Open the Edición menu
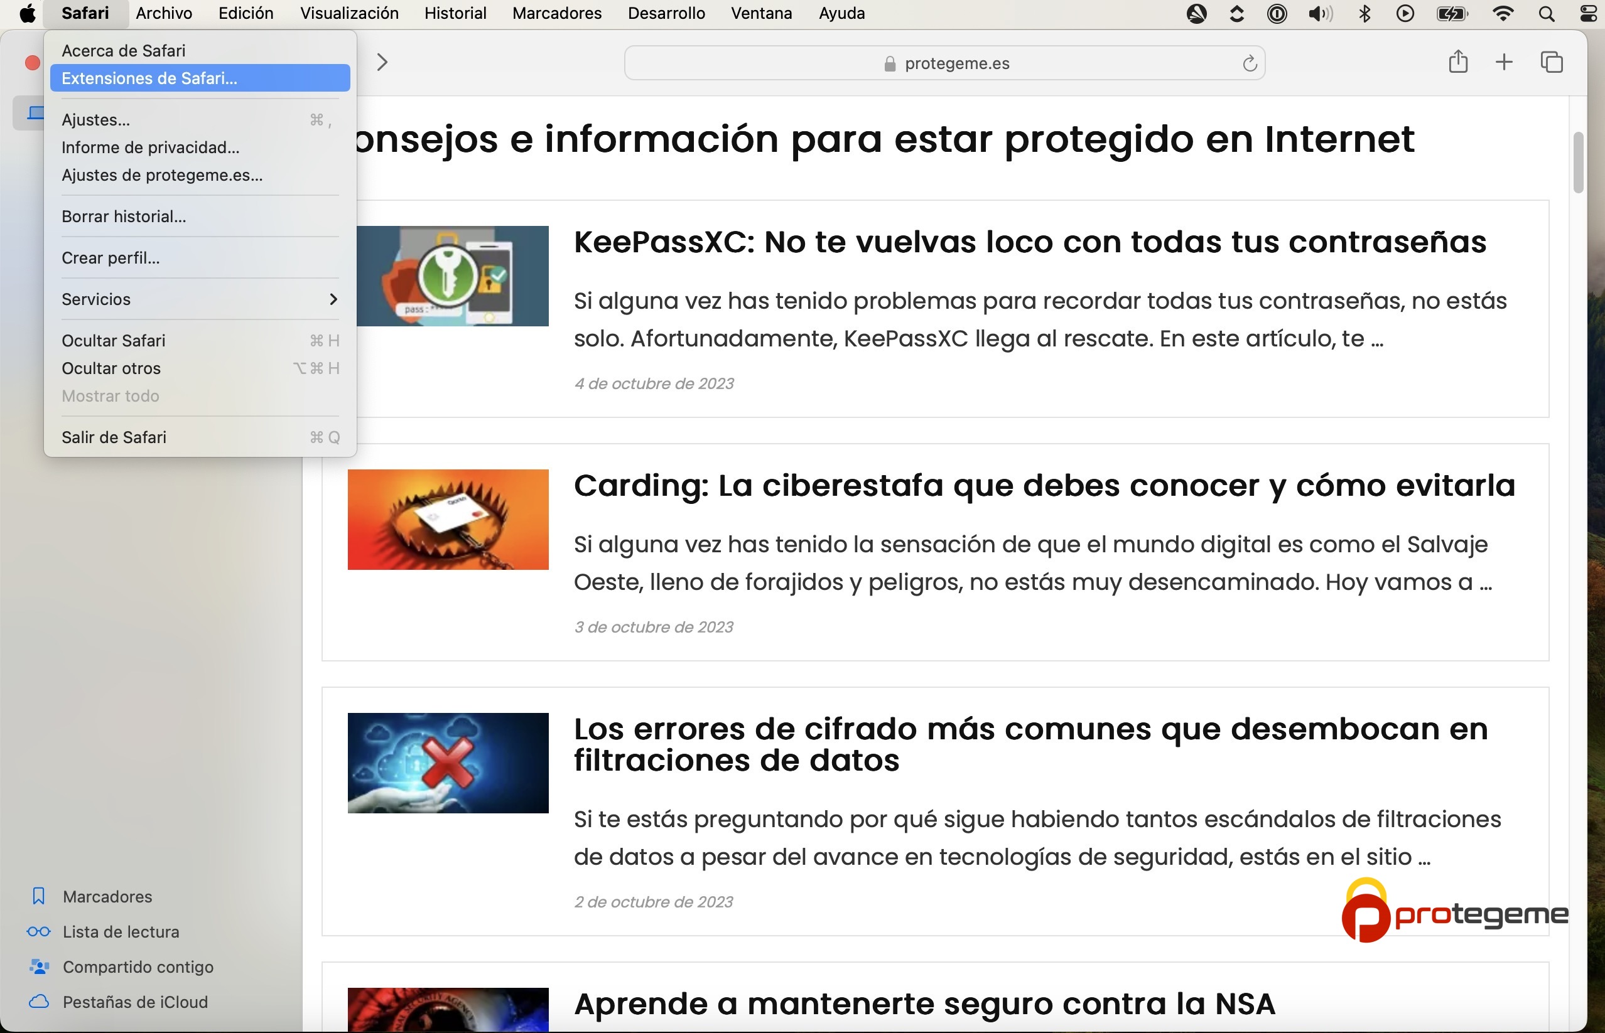This screenshot has height=1033, width=1605. coord(246,13)
